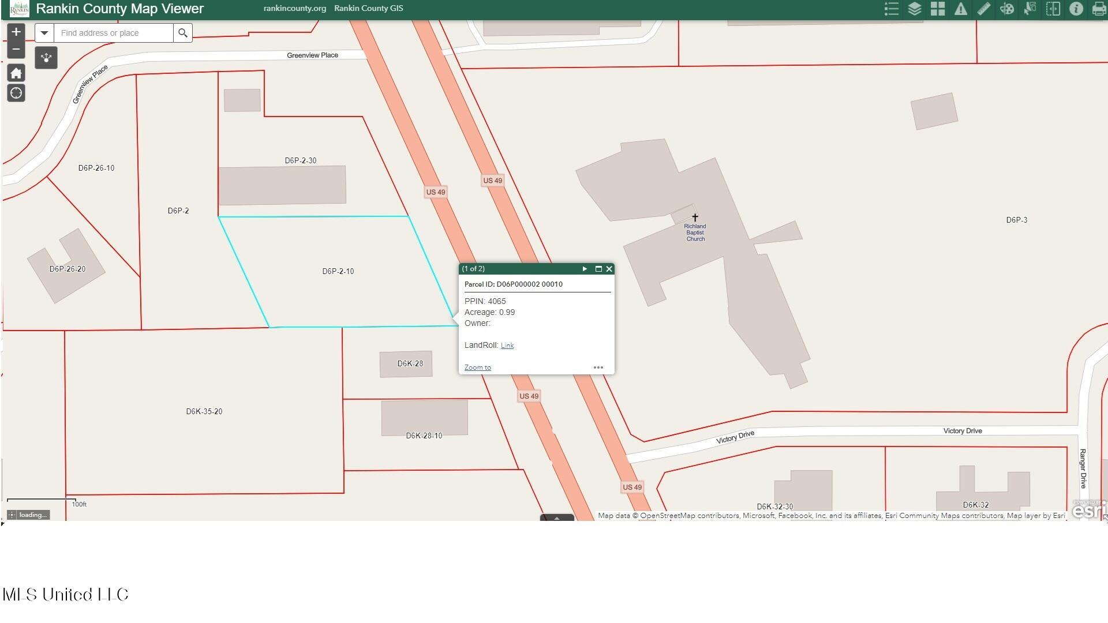Open the Print widget
The width and height of the screenshot is (1108, 623).
coord(1098,9)
